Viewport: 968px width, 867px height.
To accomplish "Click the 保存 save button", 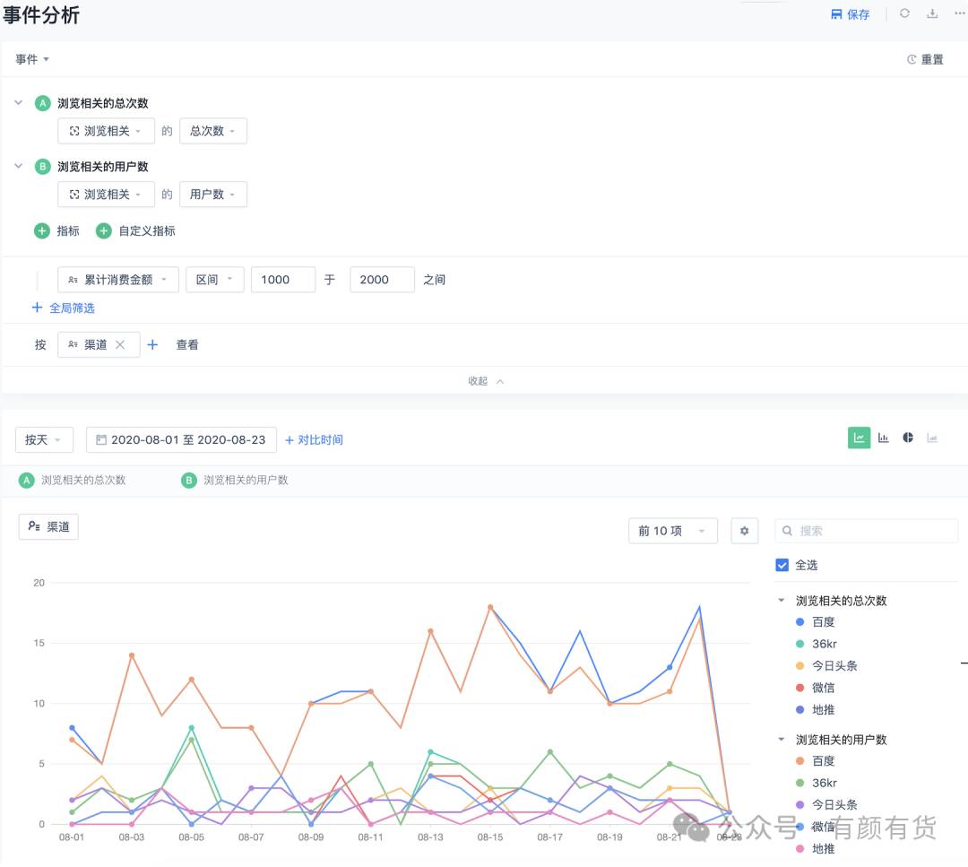I will (850, 14).
